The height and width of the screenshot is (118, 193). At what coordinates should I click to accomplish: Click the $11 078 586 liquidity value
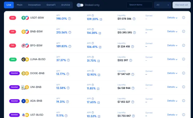(124, 19)
